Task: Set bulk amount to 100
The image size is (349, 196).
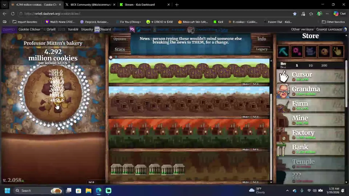Action: click(324, 65)
